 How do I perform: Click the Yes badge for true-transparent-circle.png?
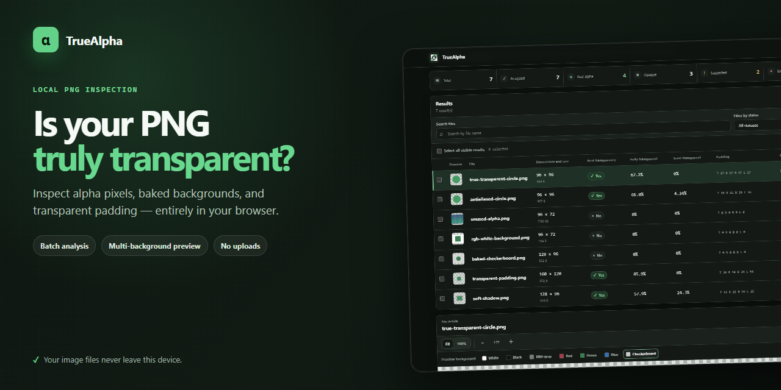click(x=596, y=175)
